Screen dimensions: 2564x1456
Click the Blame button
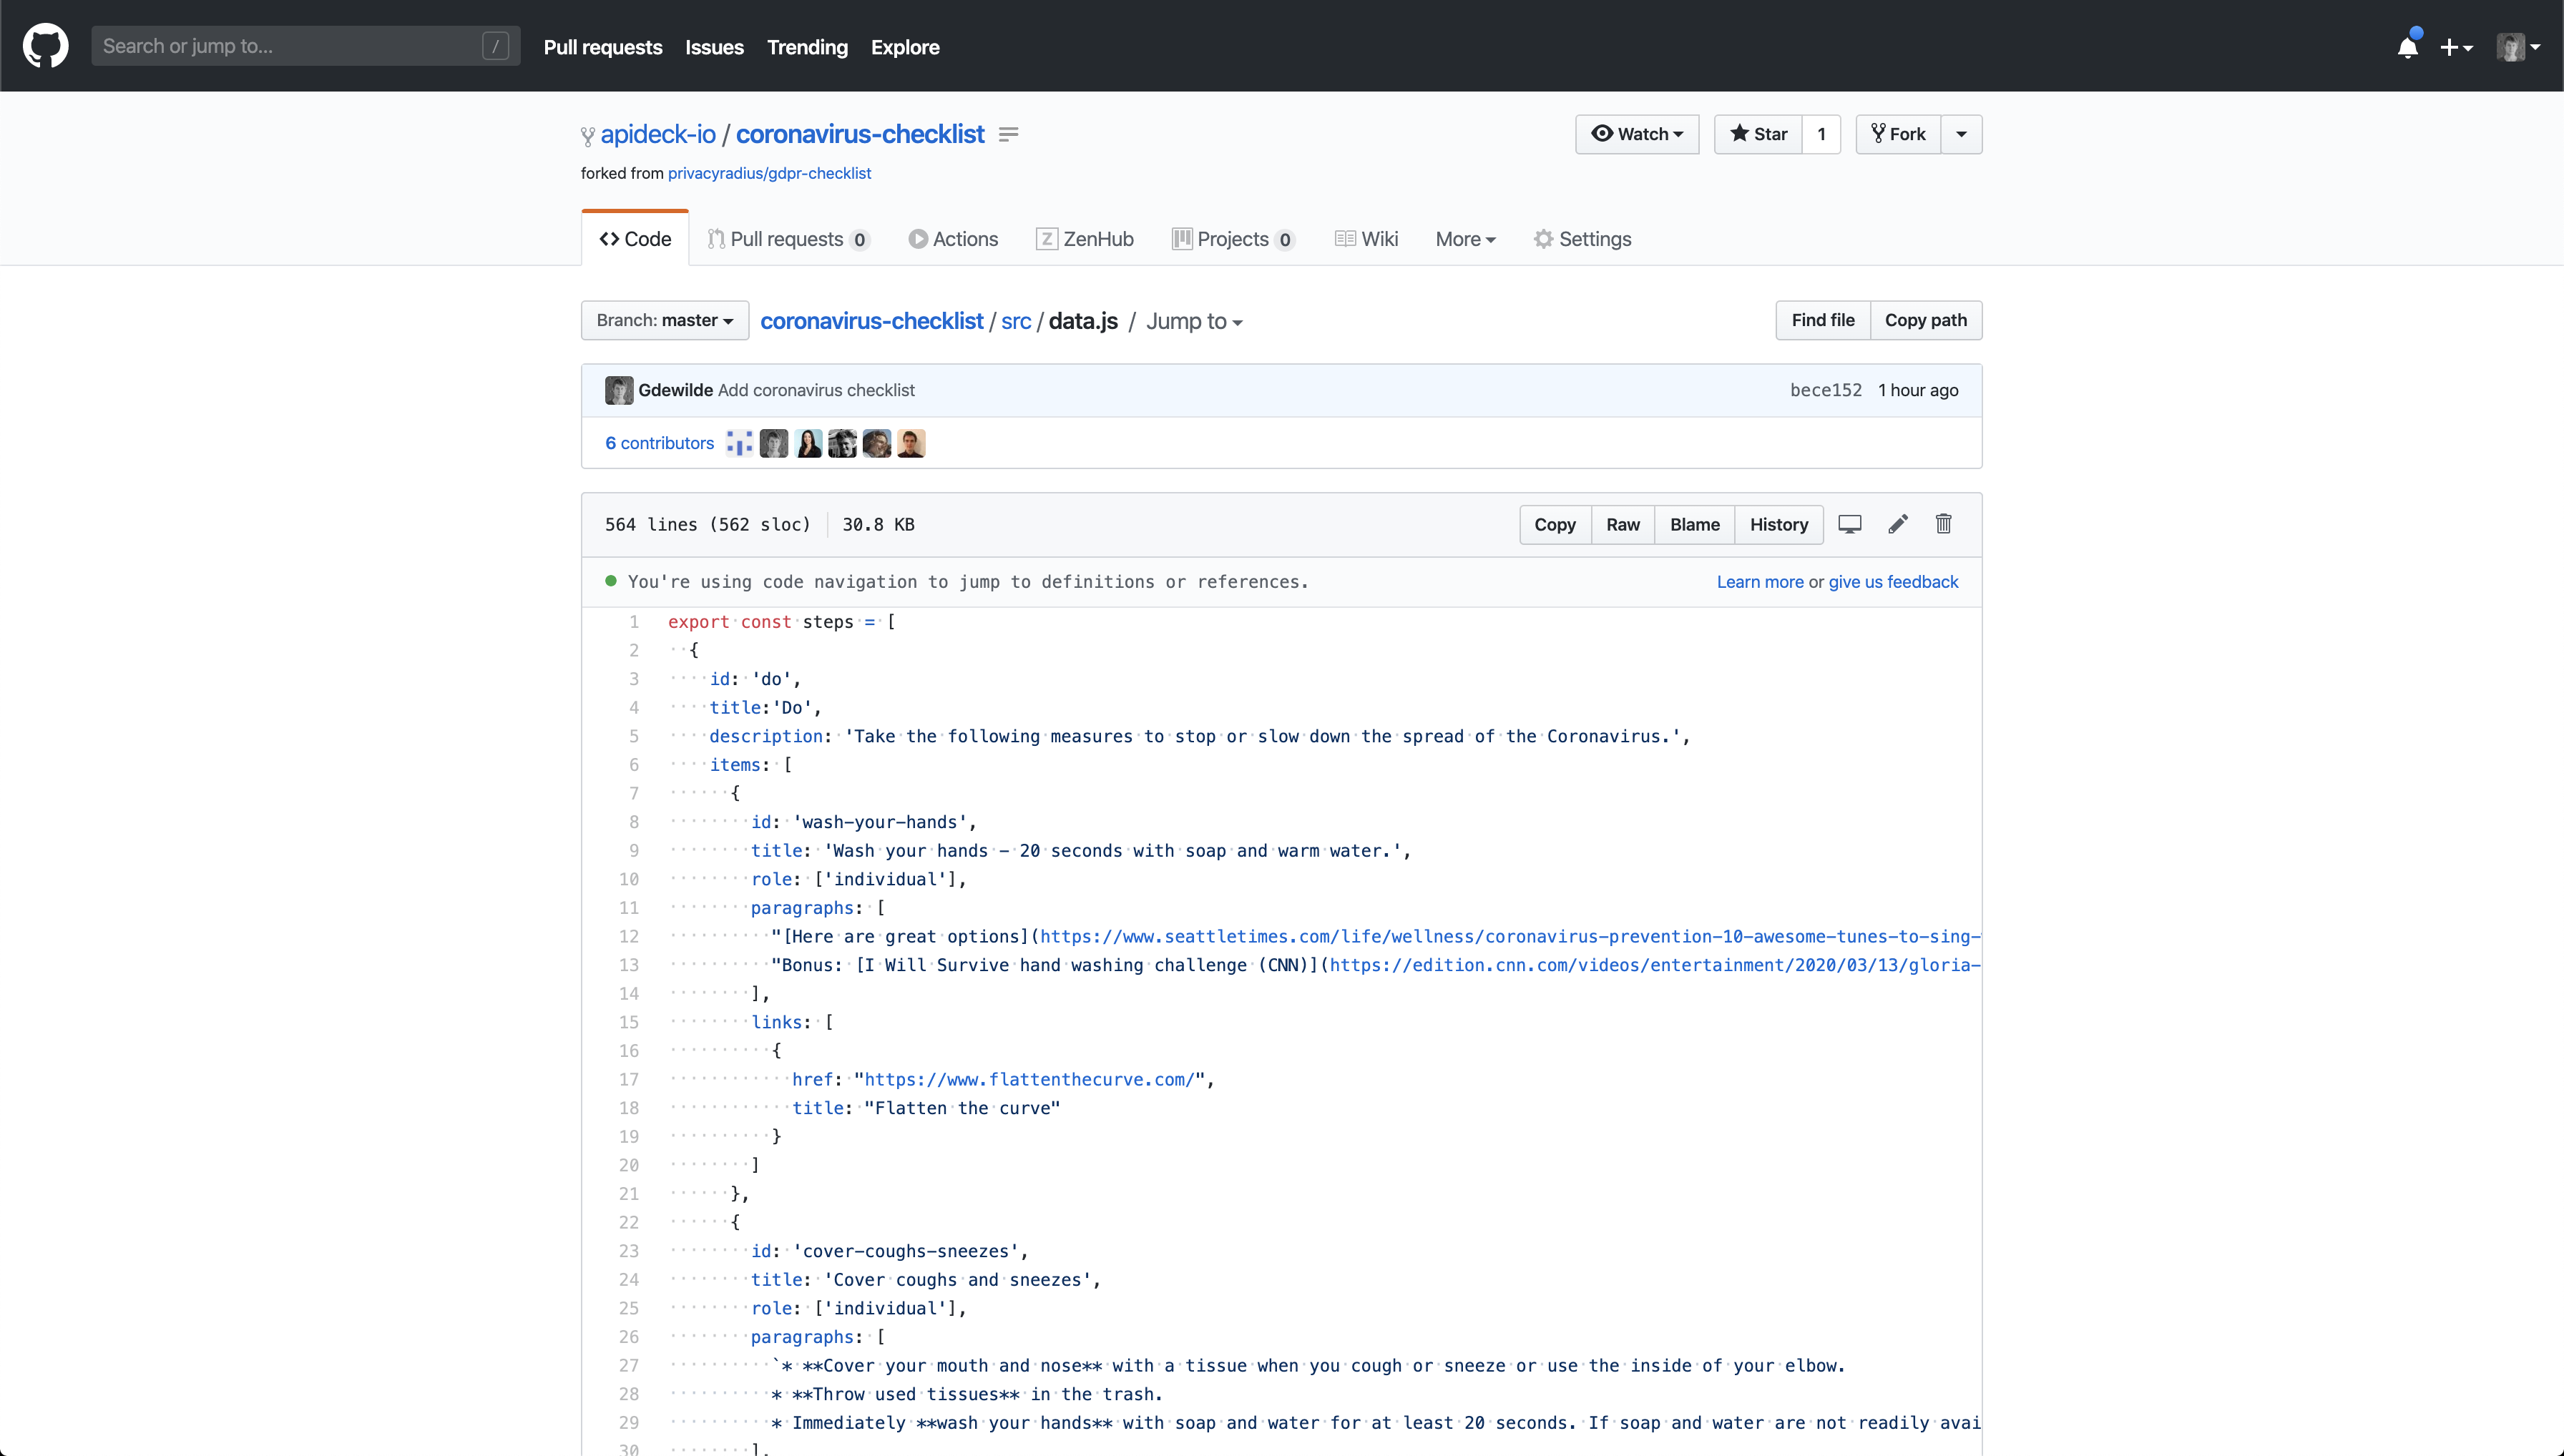coord(1693,524)
